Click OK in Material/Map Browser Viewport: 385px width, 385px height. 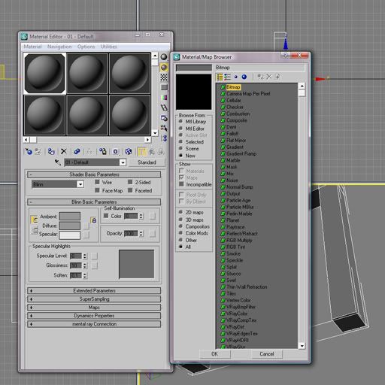click(x=214, y=354)
